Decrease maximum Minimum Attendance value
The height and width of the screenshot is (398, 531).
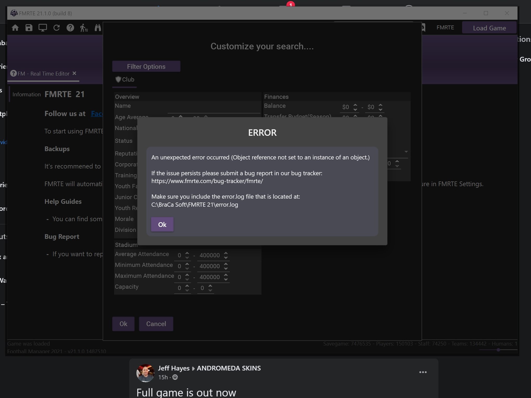(226, 268)
